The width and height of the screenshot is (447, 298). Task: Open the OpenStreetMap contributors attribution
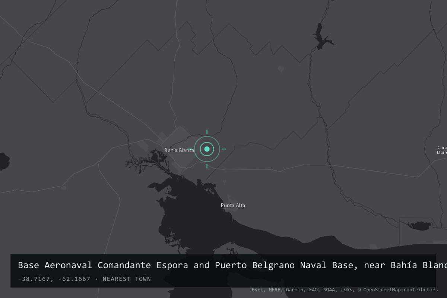click(x=398, y=289)
